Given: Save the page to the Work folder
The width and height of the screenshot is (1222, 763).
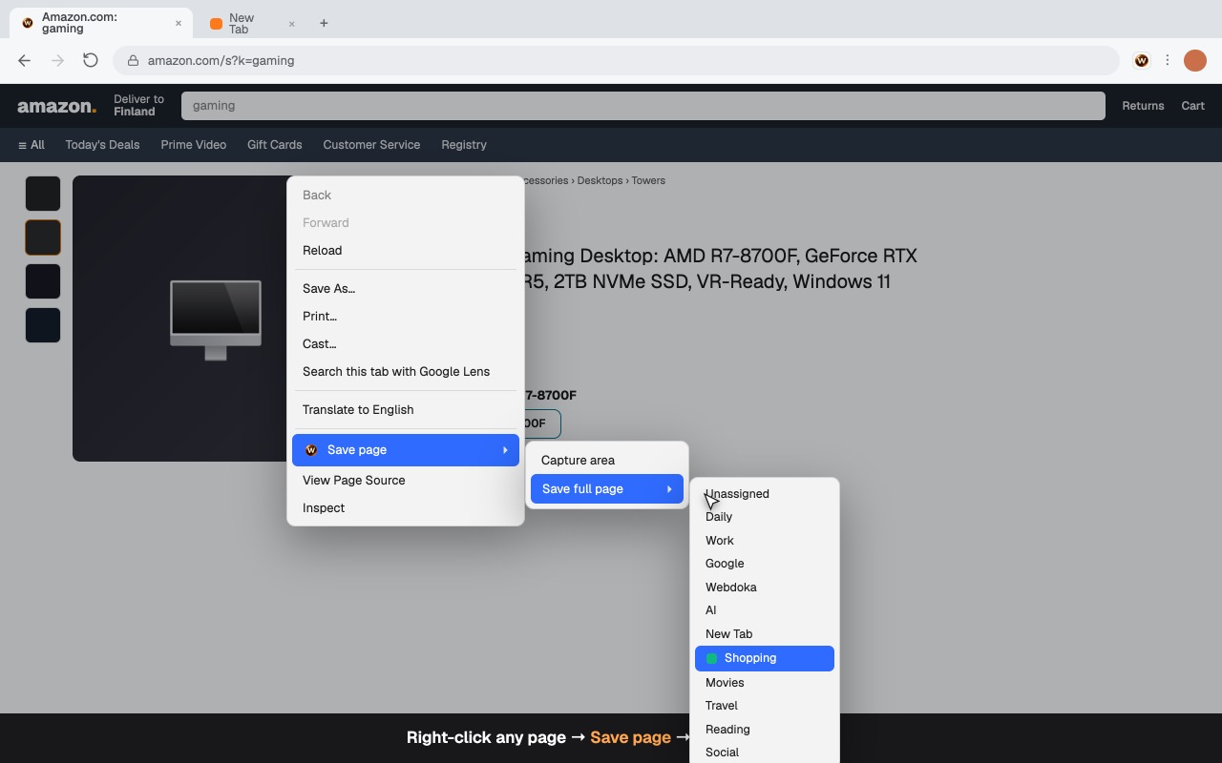Looking at the screenshot, I should (x=765, y=541).
